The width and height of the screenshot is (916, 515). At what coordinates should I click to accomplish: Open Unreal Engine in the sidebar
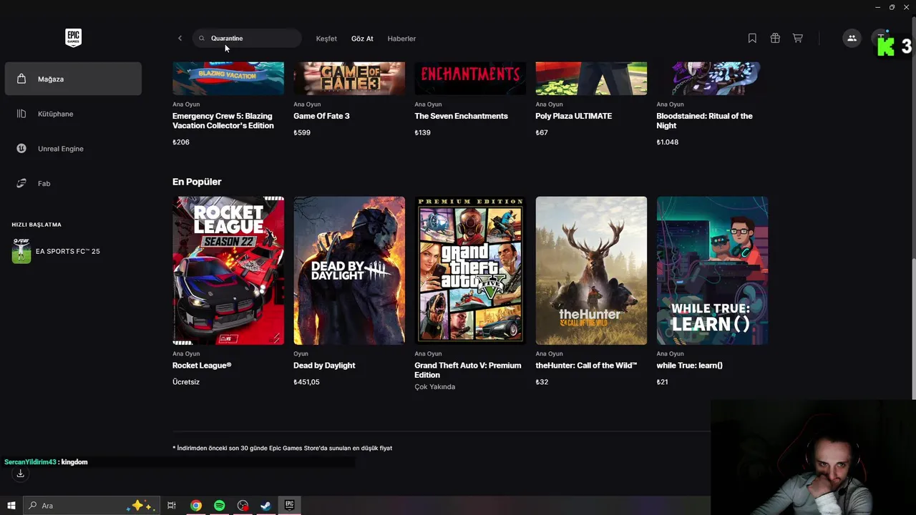tap(73, 149)
